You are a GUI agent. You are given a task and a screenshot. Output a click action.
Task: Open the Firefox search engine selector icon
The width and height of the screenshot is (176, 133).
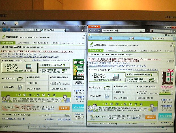pyautogui.click(x=152, y=31)
